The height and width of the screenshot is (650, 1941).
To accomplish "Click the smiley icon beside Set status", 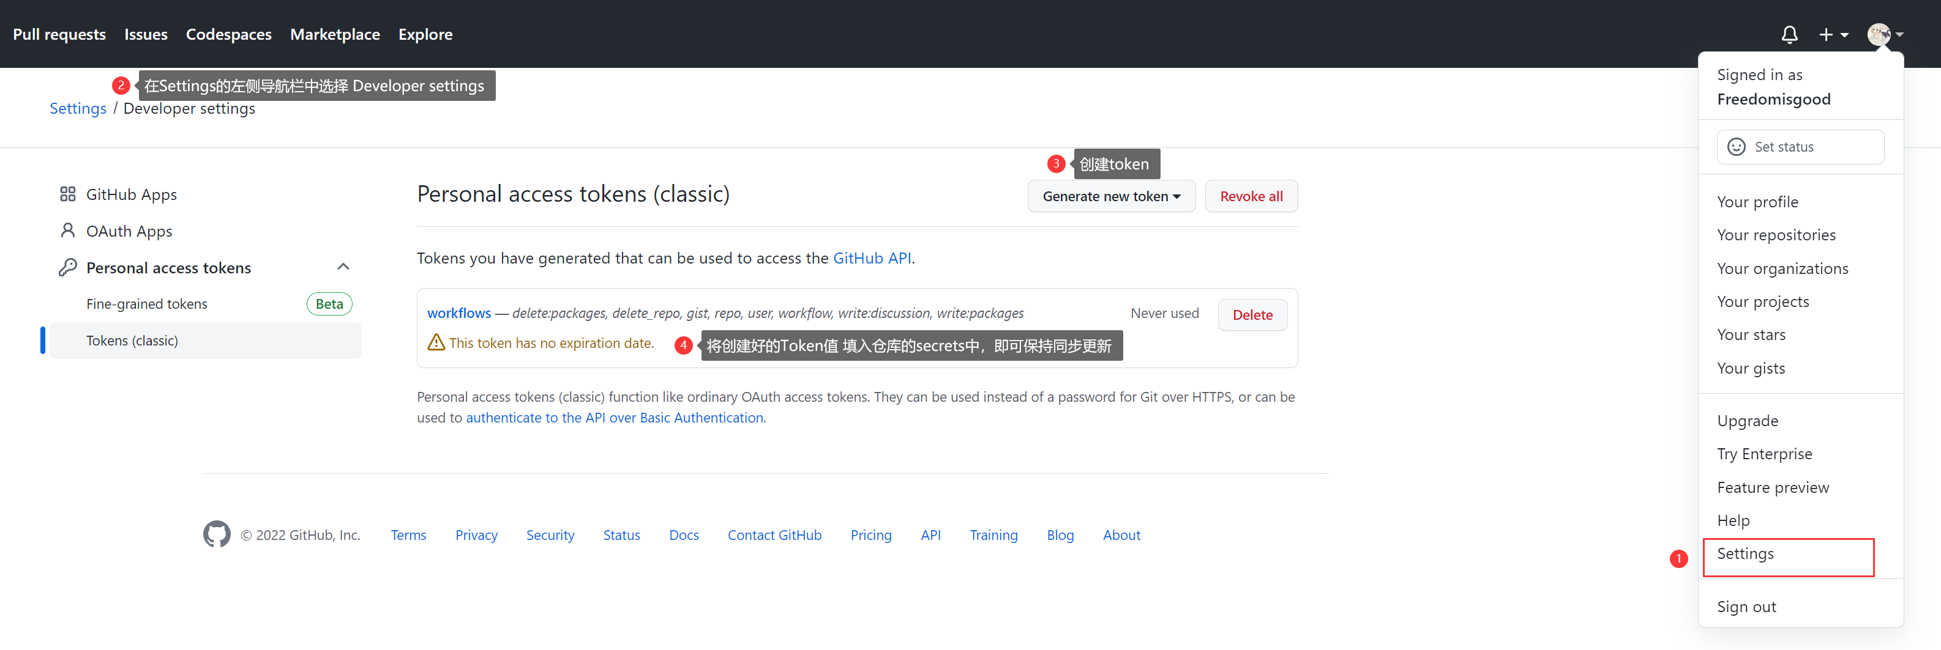I will pos(1736,147).
